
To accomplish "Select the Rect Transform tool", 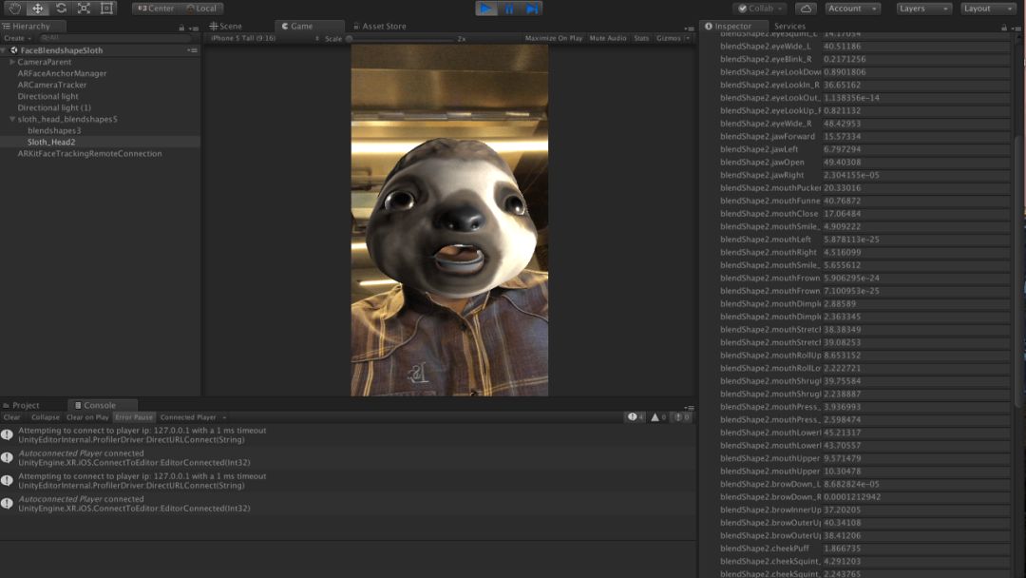I will [106, 9].
